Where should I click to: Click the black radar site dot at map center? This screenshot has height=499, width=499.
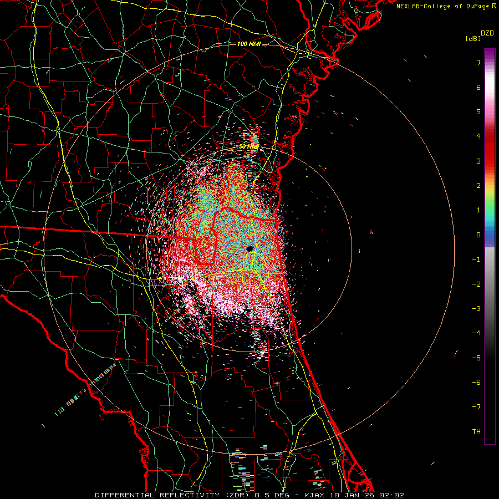click(250, 248)
